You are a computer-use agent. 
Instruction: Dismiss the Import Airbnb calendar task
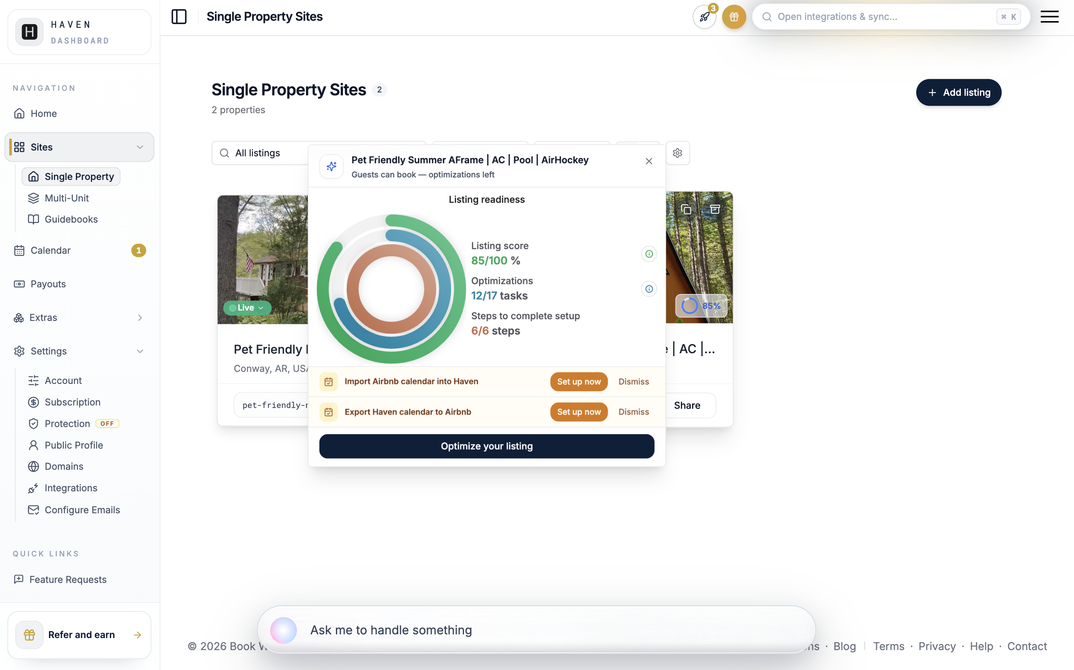634,381
